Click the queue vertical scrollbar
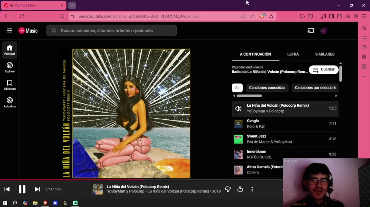 coord(341,73)
